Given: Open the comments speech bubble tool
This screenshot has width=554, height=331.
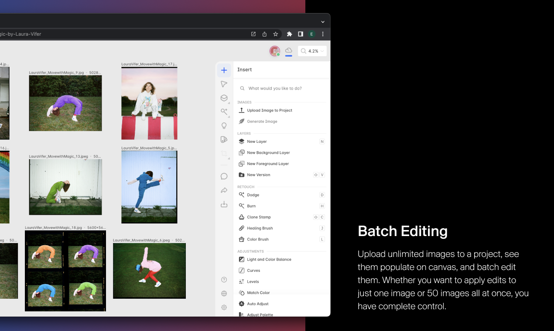Looking at the screenshot, I should point(224,176).
